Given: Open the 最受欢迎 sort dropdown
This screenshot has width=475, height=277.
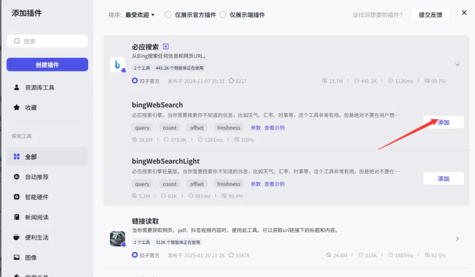Looking at the screenshot, I should (140, 15).
